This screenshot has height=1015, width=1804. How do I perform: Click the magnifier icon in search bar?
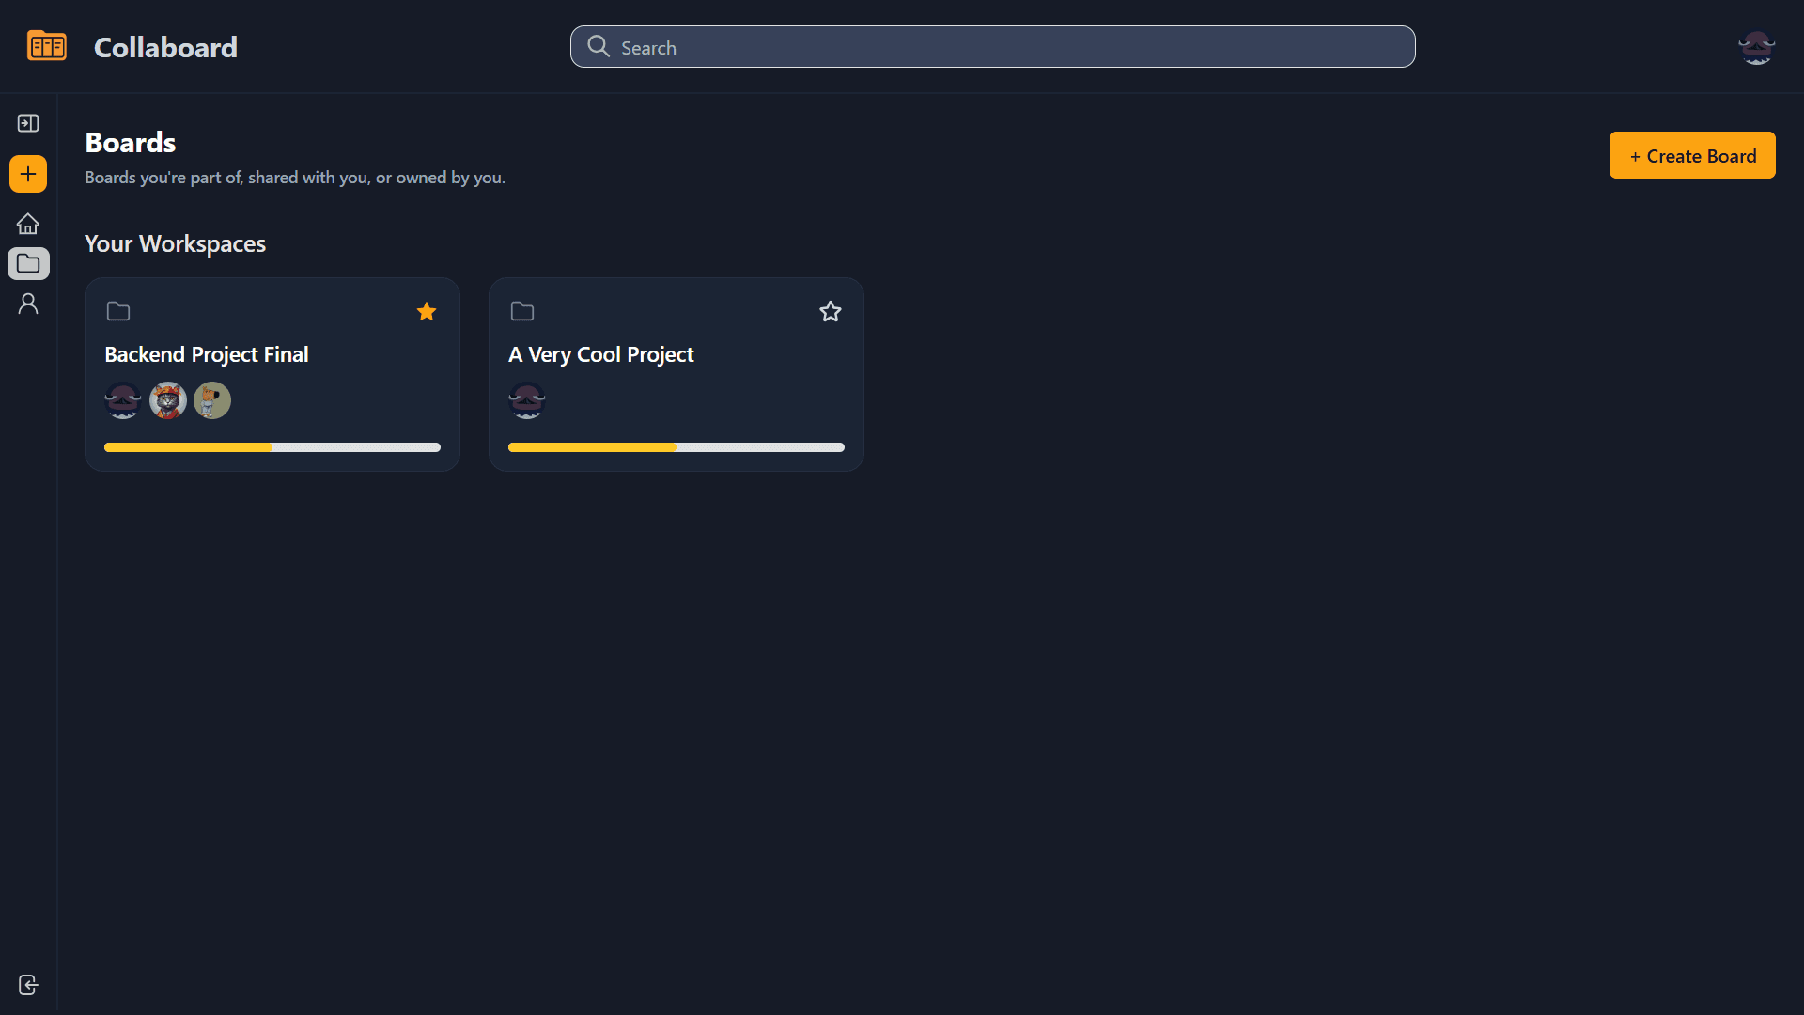click(599, 46)
